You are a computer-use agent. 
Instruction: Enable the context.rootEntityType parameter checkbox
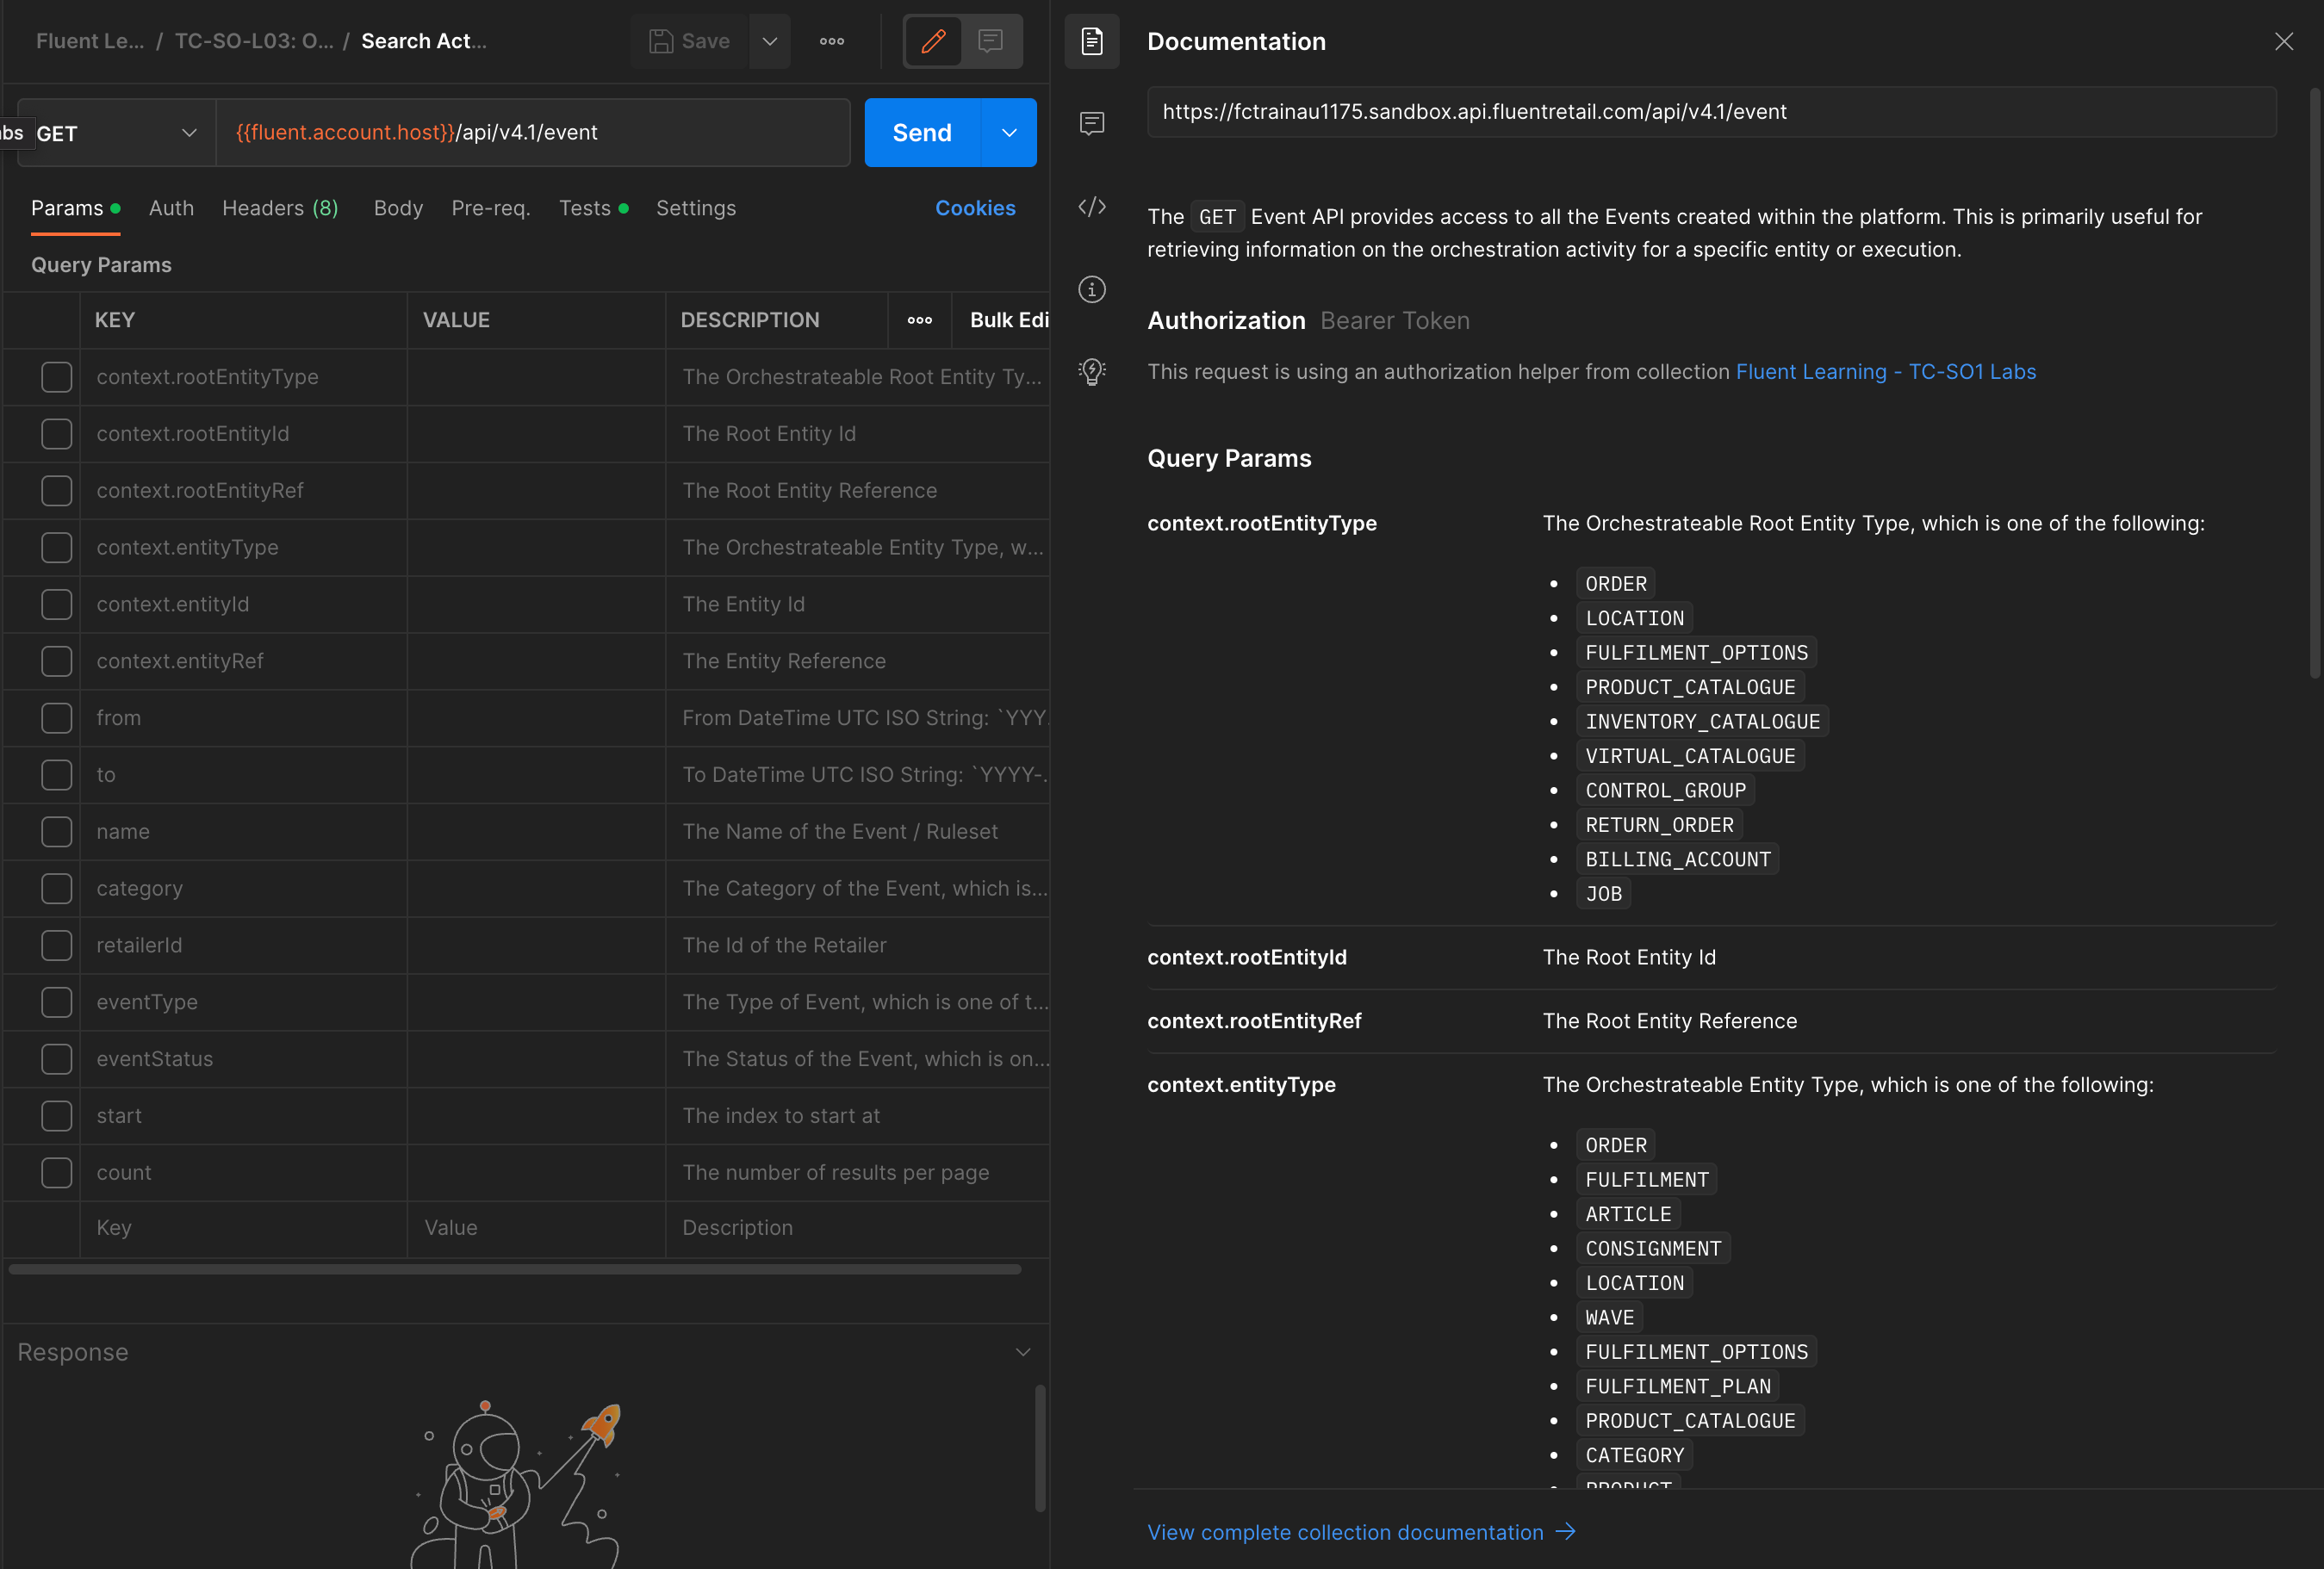coord(56,377)
